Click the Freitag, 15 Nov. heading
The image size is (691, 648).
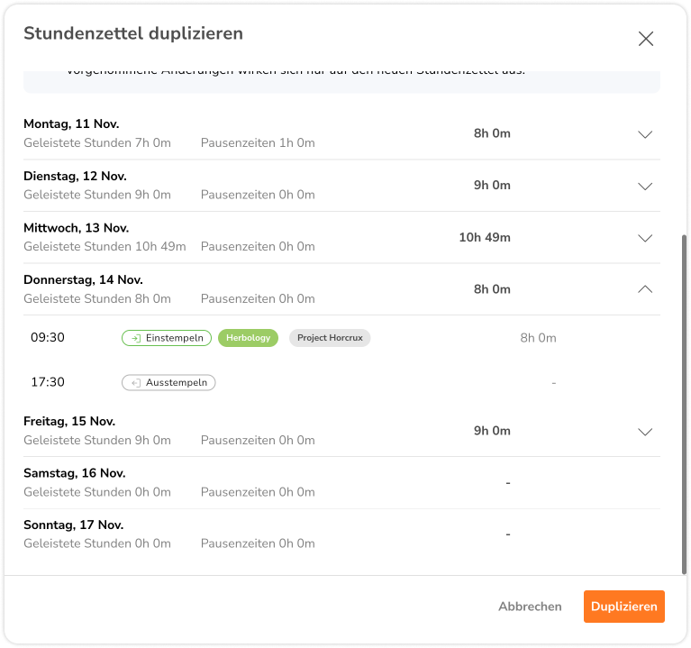69,422
